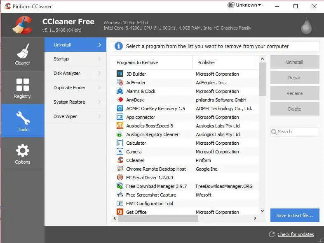Click the App connector icon
The width and height of the screenshot is (324, 243).
click(120, 117)
